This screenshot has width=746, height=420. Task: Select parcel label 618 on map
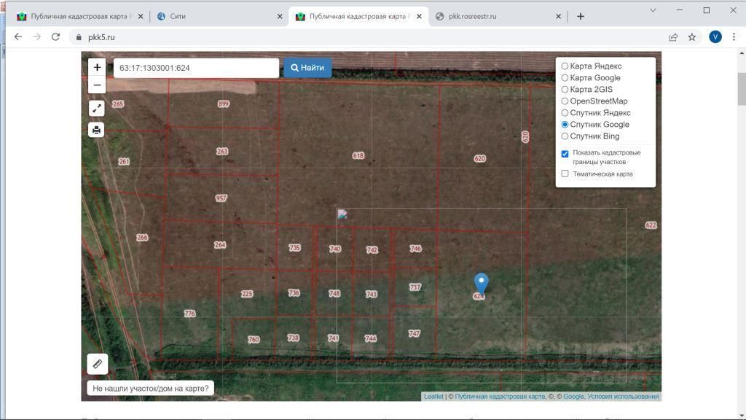click(x=358, y=156)
